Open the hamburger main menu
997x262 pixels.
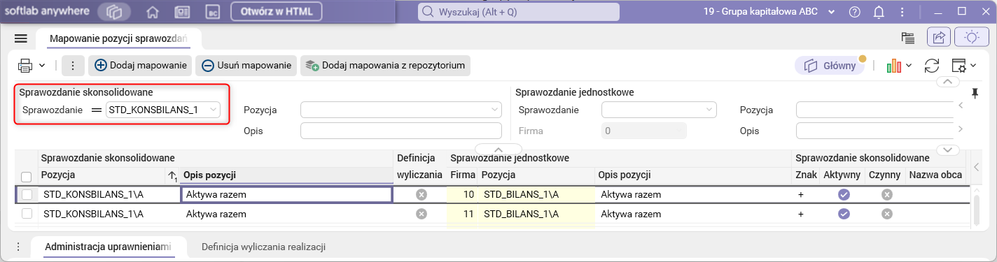20,38
